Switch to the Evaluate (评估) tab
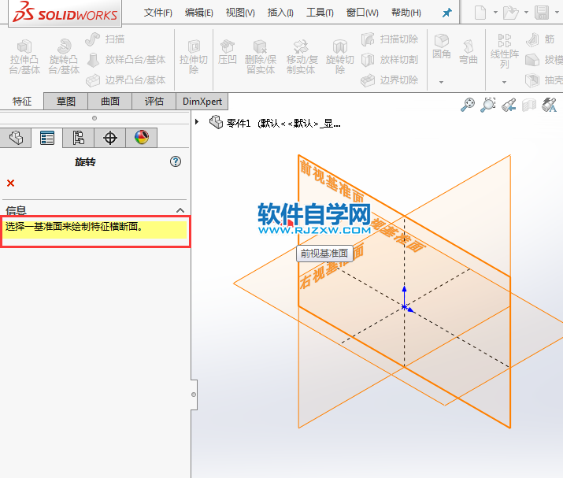 pos(154,102)
